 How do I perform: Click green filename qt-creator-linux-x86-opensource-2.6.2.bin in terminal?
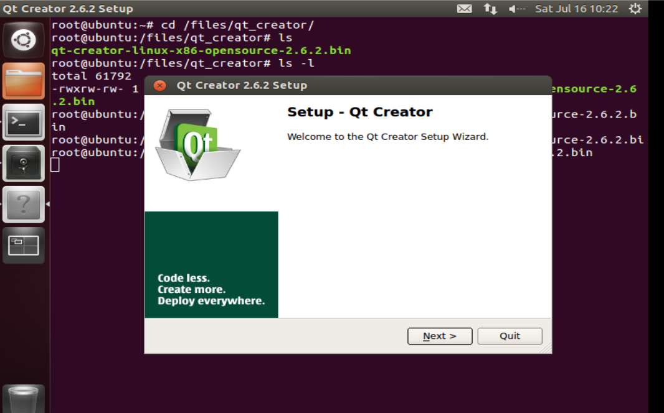201,50
